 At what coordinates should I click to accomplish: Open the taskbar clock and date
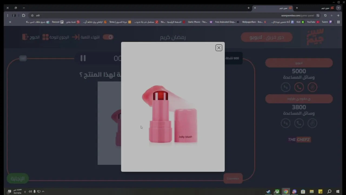coord(18,191)
